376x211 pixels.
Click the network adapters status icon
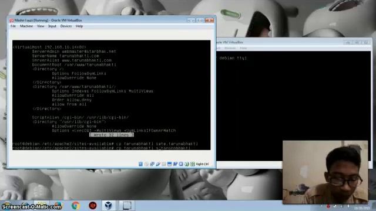(x=152, y=164)
